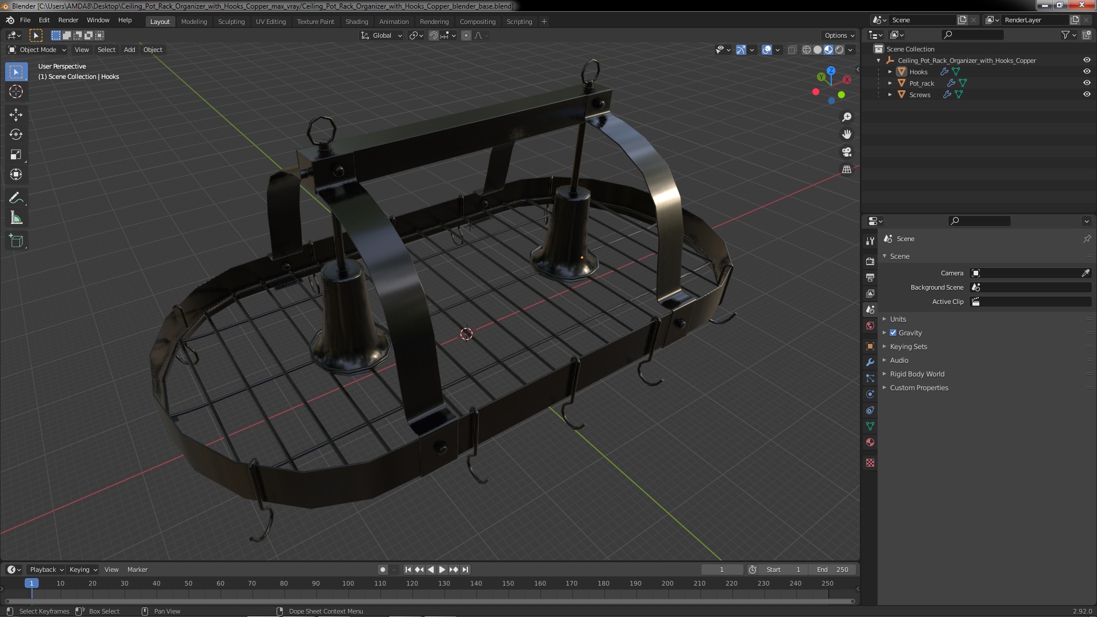Click the End frame field

[832, 570]
